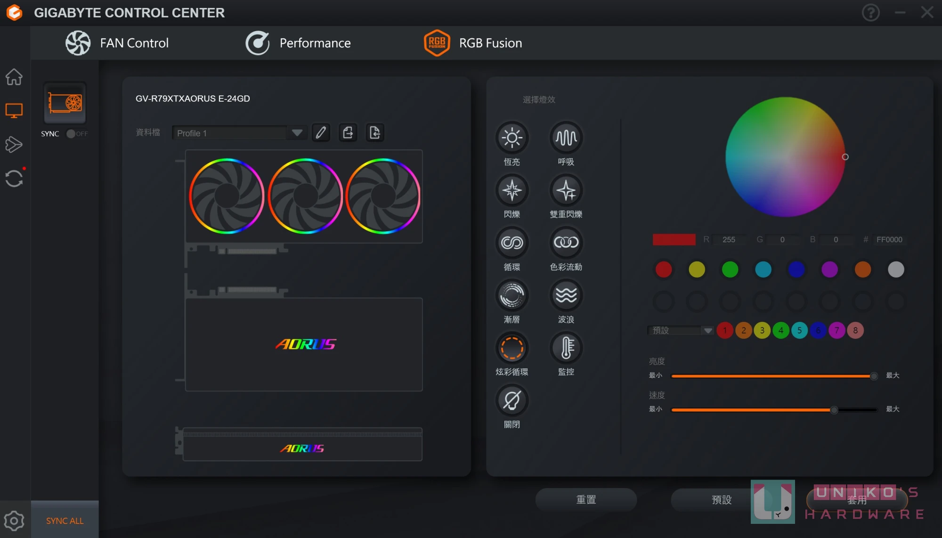Select the 呼吸 breathing lighting effect

566,138
